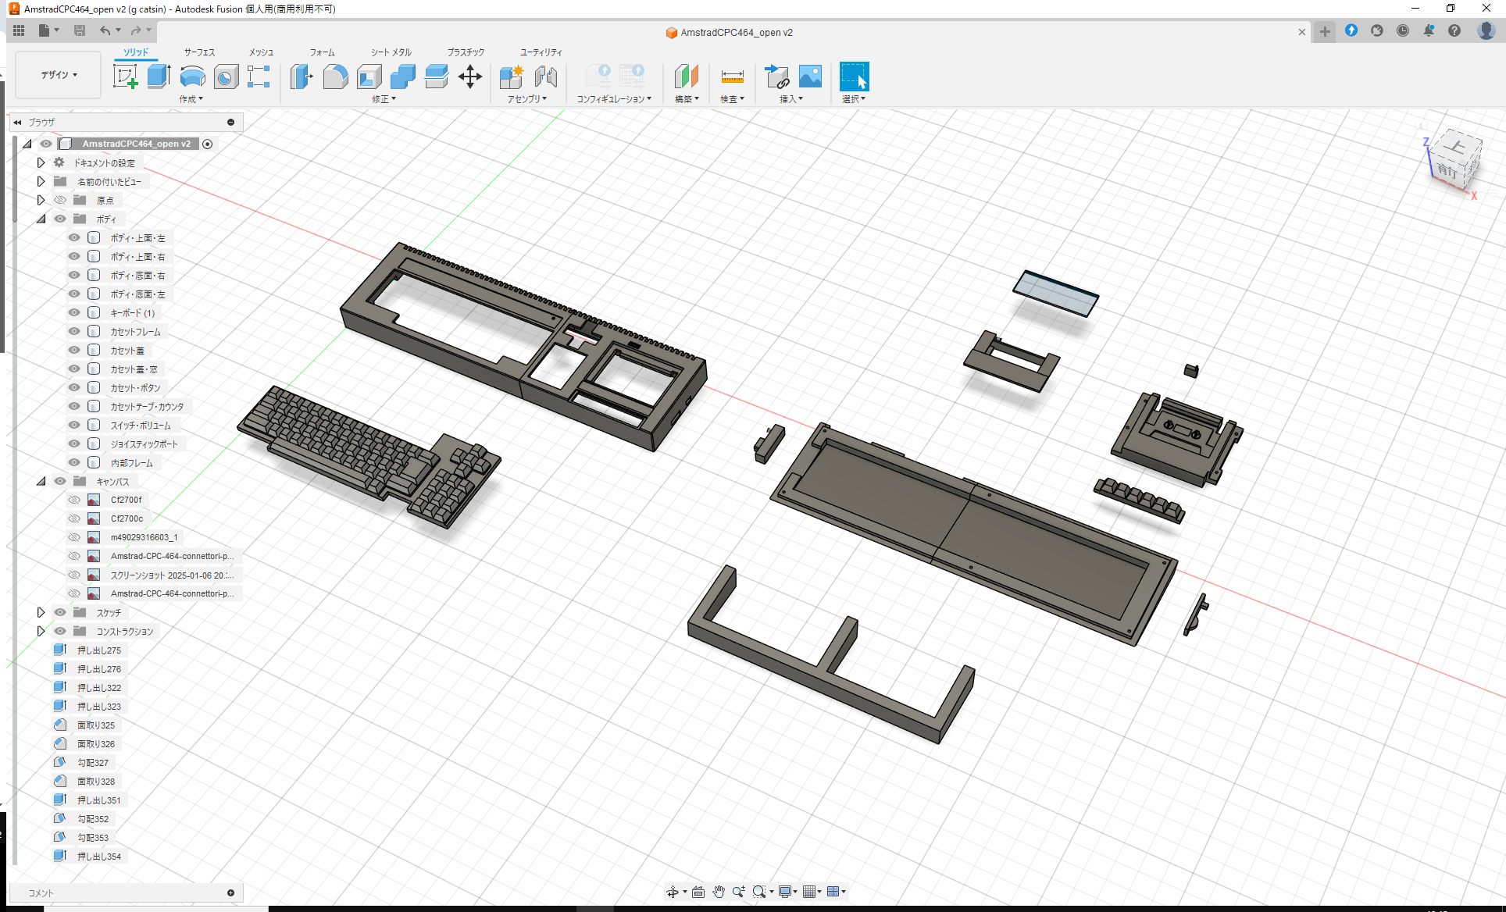
Task: Expand the スケッチ folder in the browser
Action: 41,612
